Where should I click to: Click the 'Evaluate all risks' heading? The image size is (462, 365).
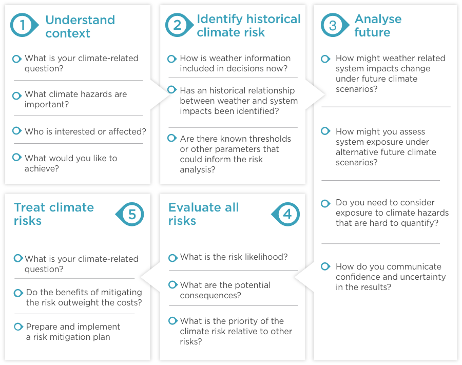(x=203, y=214)
